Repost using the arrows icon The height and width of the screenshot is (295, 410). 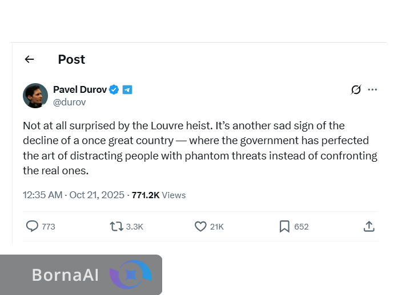[116, 226]
